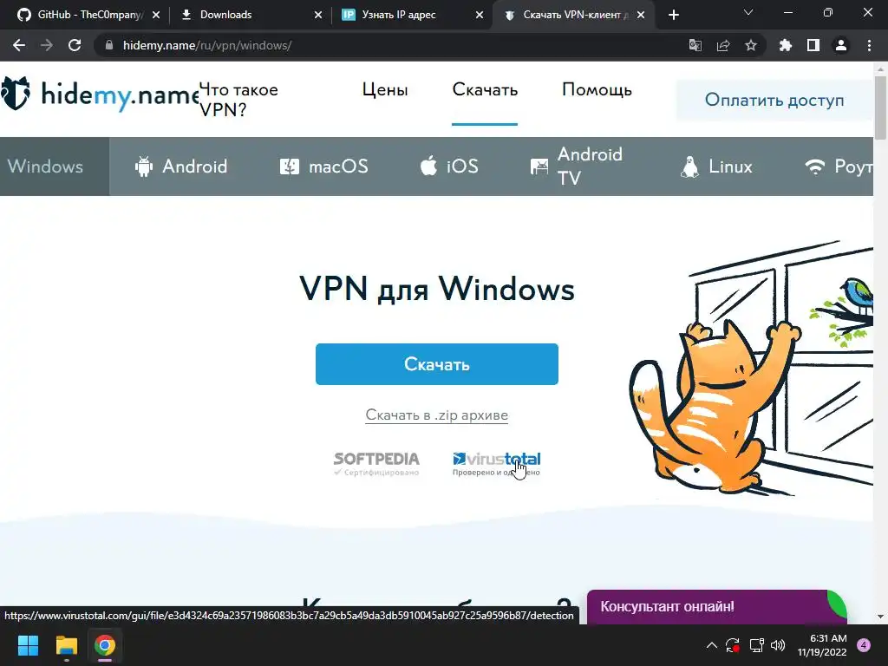The image size is (888, 666).
Task: Open the Консультант онлайн chat widget
Action: coord(716,606)
